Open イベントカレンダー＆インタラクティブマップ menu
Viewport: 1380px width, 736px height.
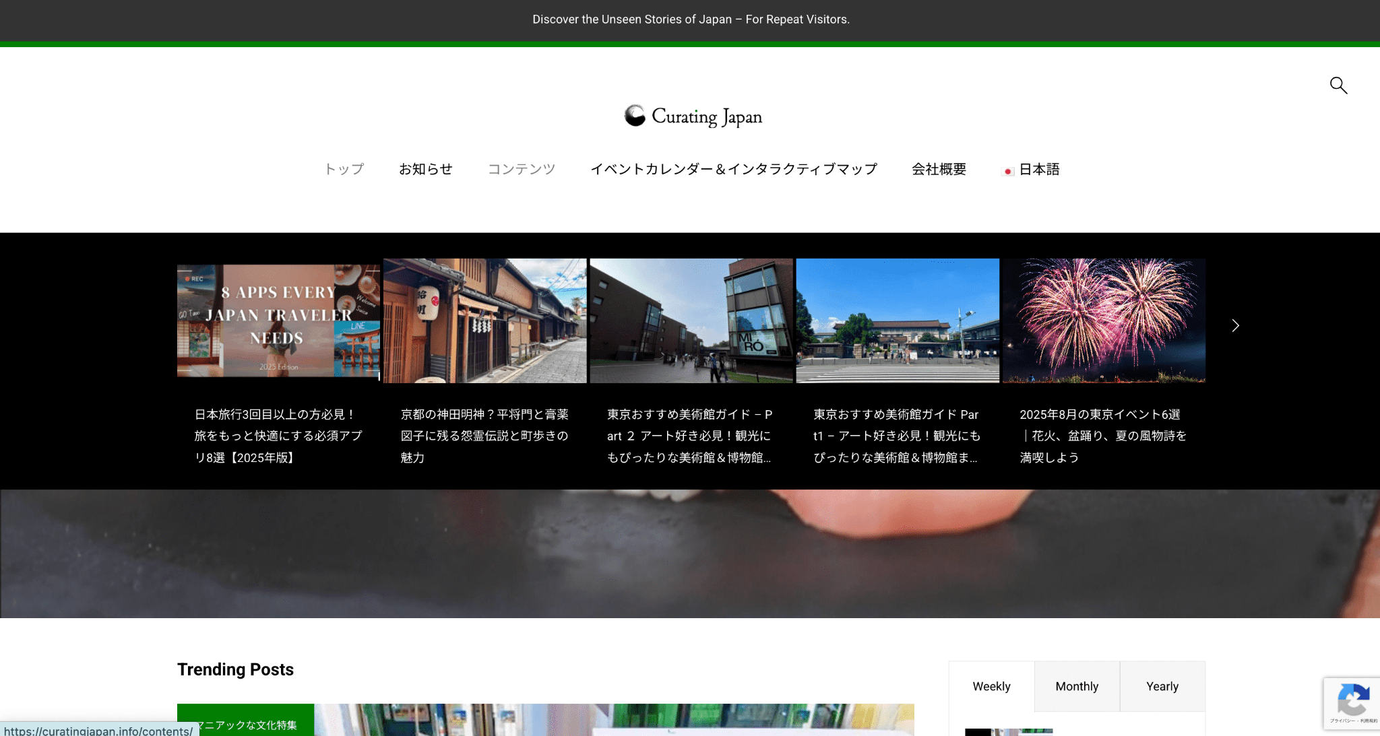click(734, 169)
